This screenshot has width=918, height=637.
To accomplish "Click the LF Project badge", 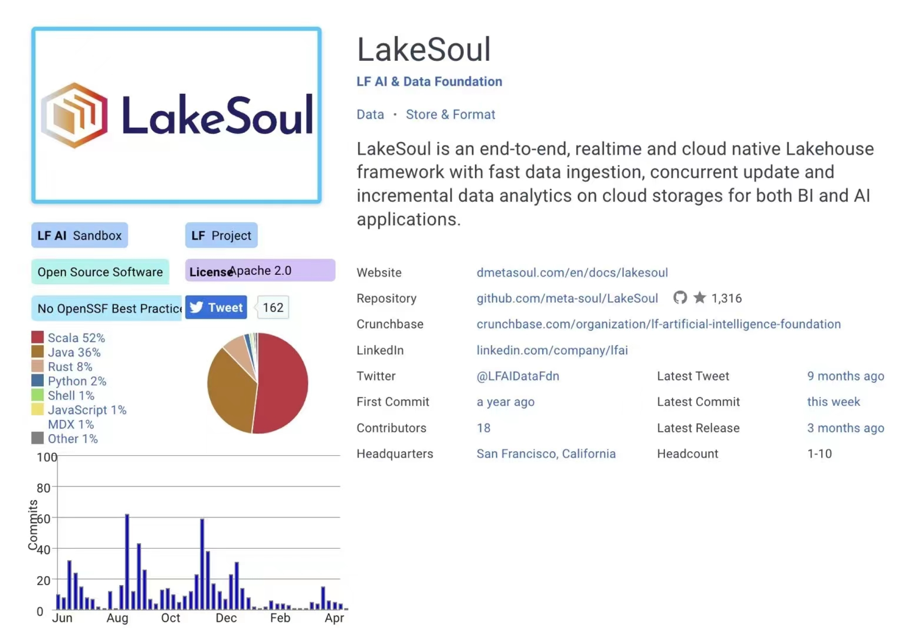I will pyautogui.click(x=221, y=235).
